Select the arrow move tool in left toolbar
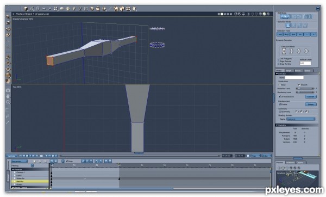 [8, 17]
